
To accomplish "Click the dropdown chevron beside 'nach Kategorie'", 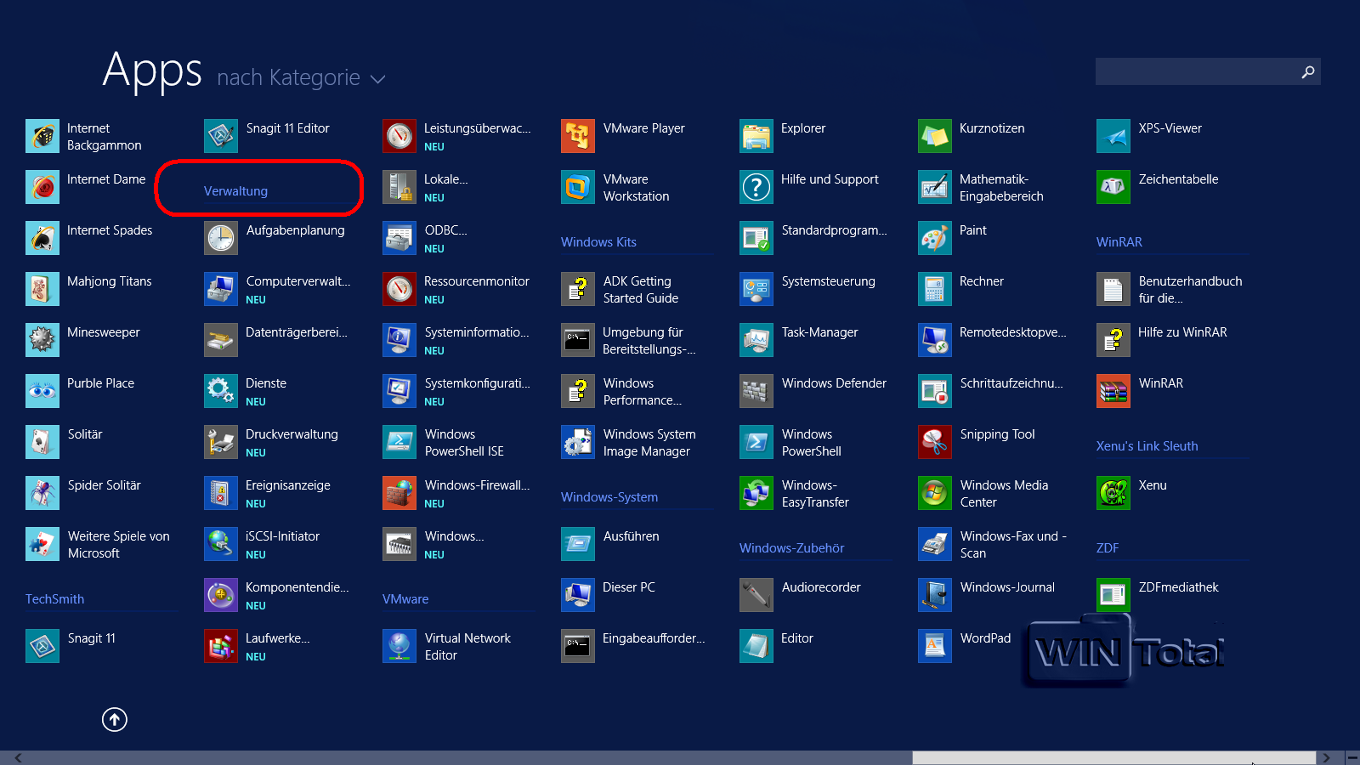I will pos(378,79).
